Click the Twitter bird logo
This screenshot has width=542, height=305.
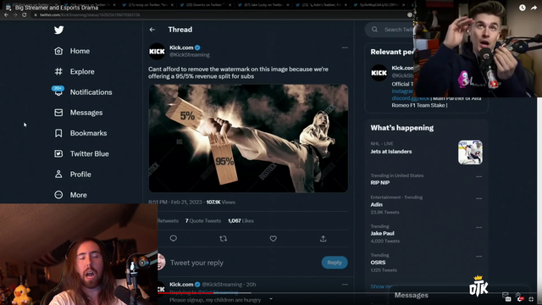(x=58, y=30)
